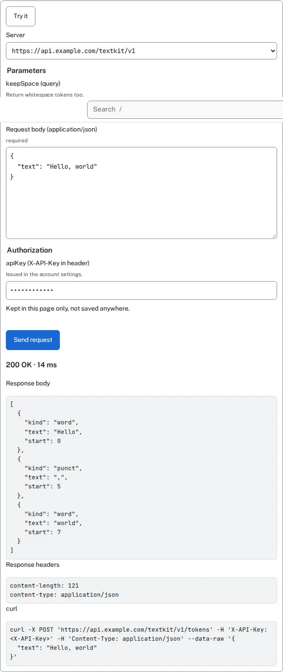Viewport: 283px width, 672px height.
Task: Click the "kind": "punct" response line
Action: point(54,468)
